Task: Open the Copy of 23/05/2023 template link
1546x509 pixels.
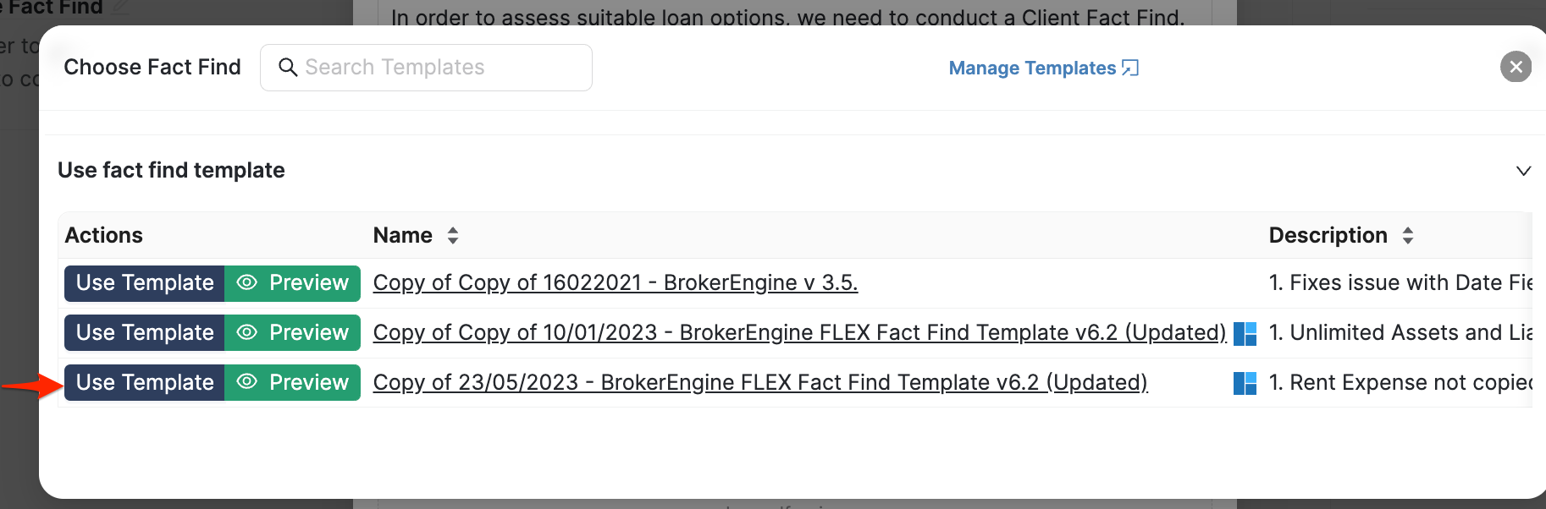Action: click(759, 383)
